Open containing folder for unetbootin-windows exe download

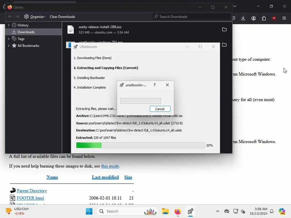(225, 45)
